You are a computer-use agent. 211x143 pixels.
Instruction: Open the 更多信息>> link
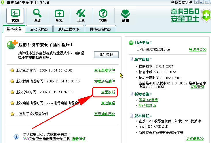[x=195, y=139]
